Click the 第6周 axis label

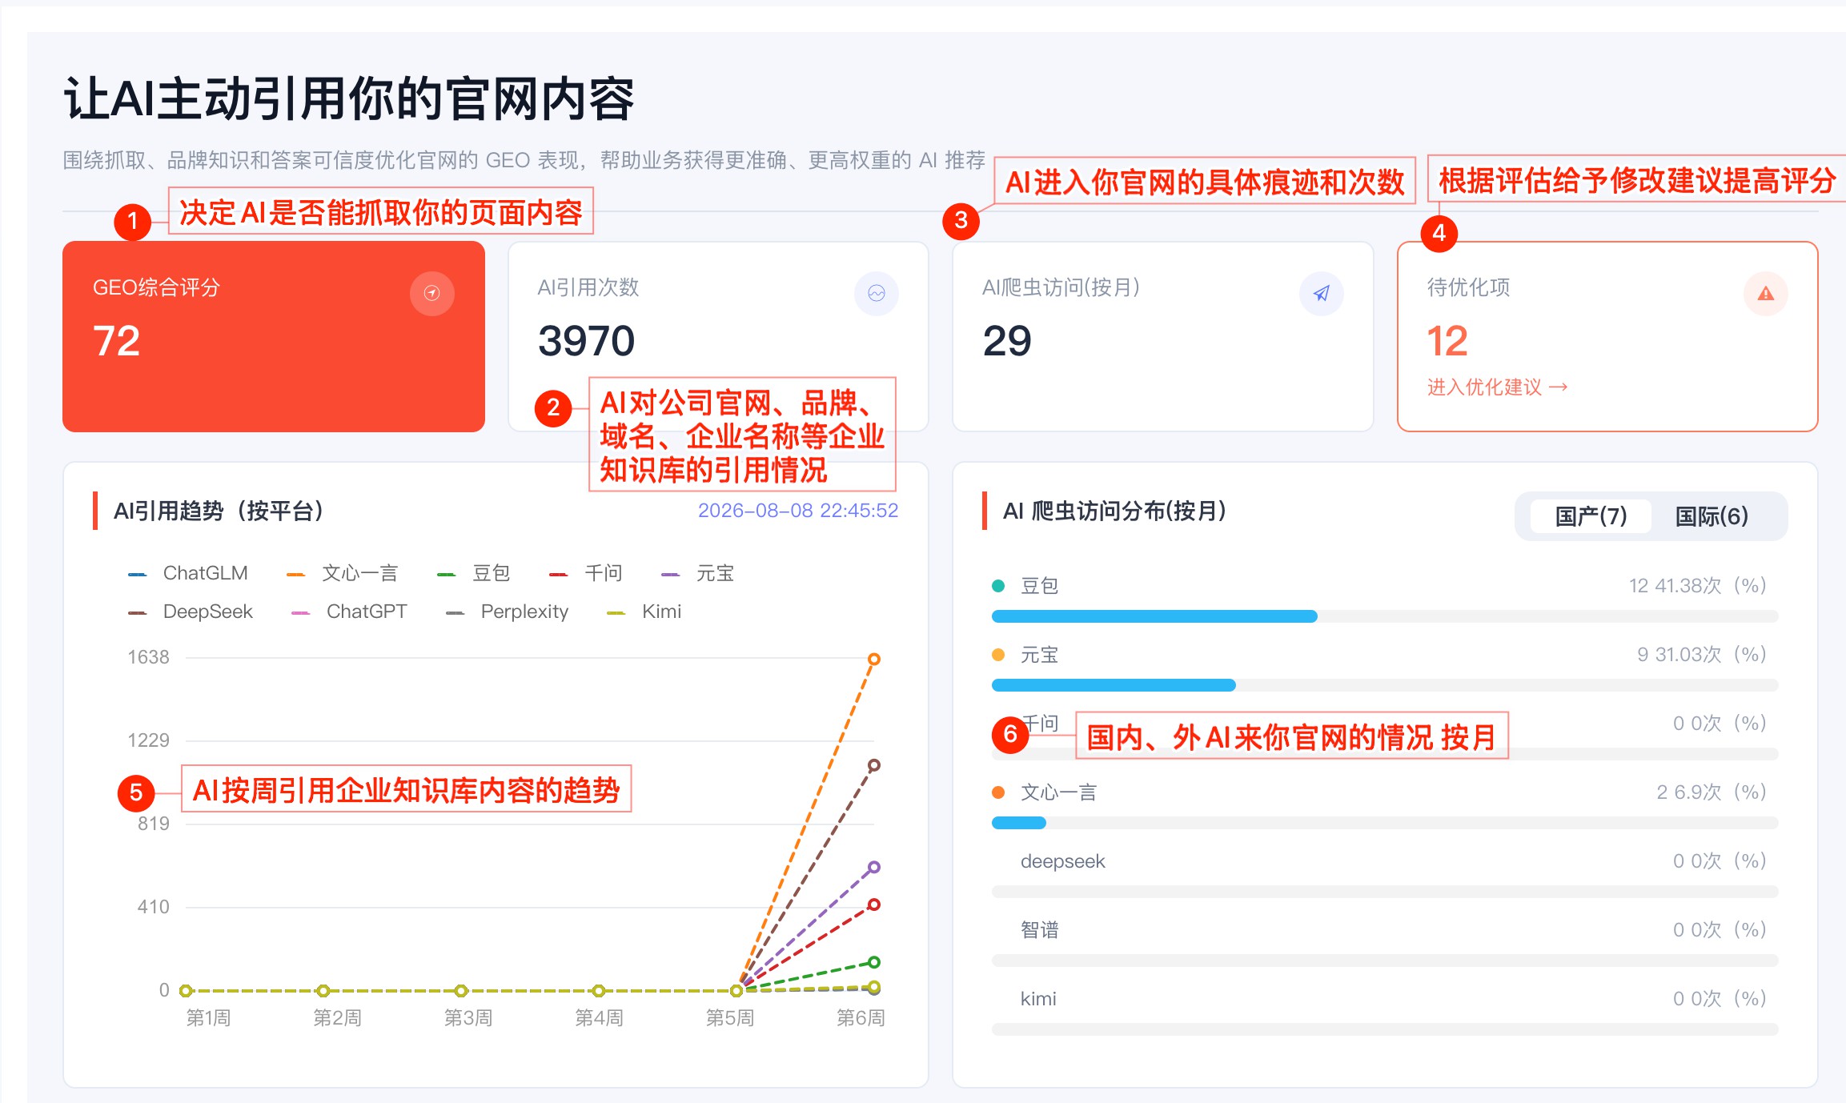861,1018
